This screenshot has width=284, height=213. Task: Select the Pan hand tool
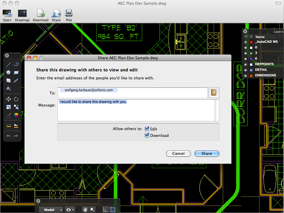tap(85, 209)
